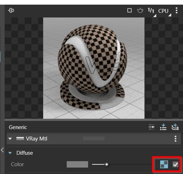Open the VRay Mtl three-dot menu
Screen dimensions: 183x174
click(x=176, y=139)
